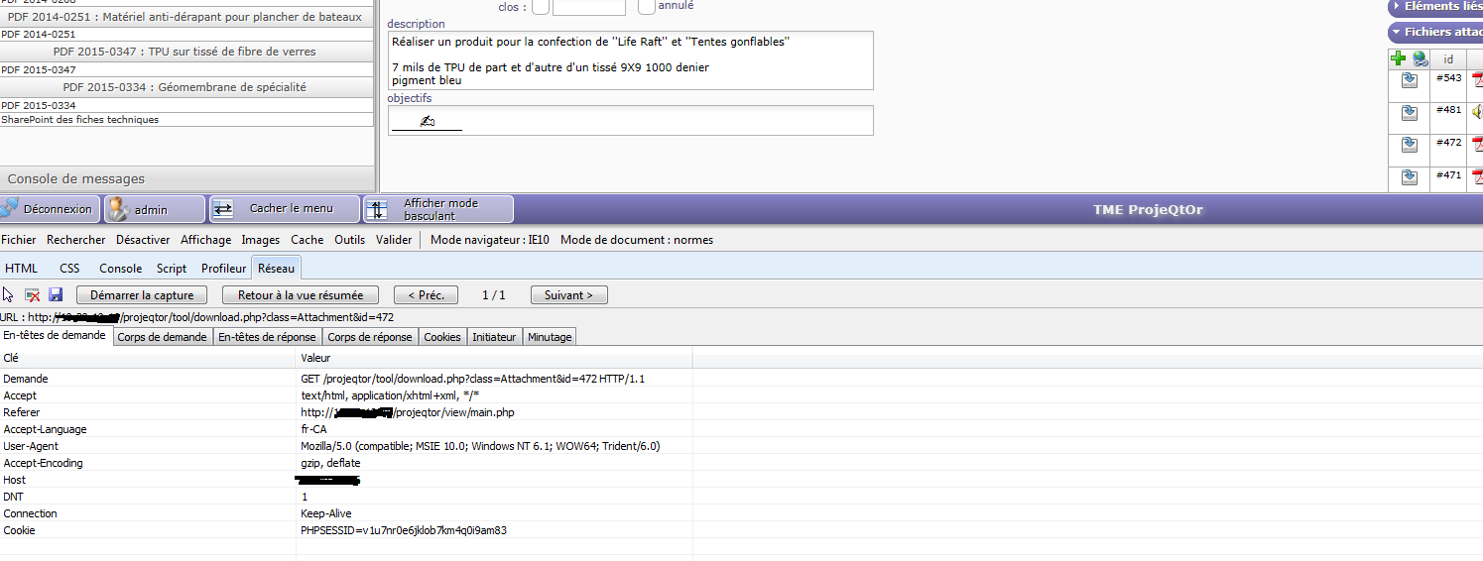The height and width of the screenshot is (561, 1483).
Task: Click the Cacher le menu button
Action: [285, 209]
